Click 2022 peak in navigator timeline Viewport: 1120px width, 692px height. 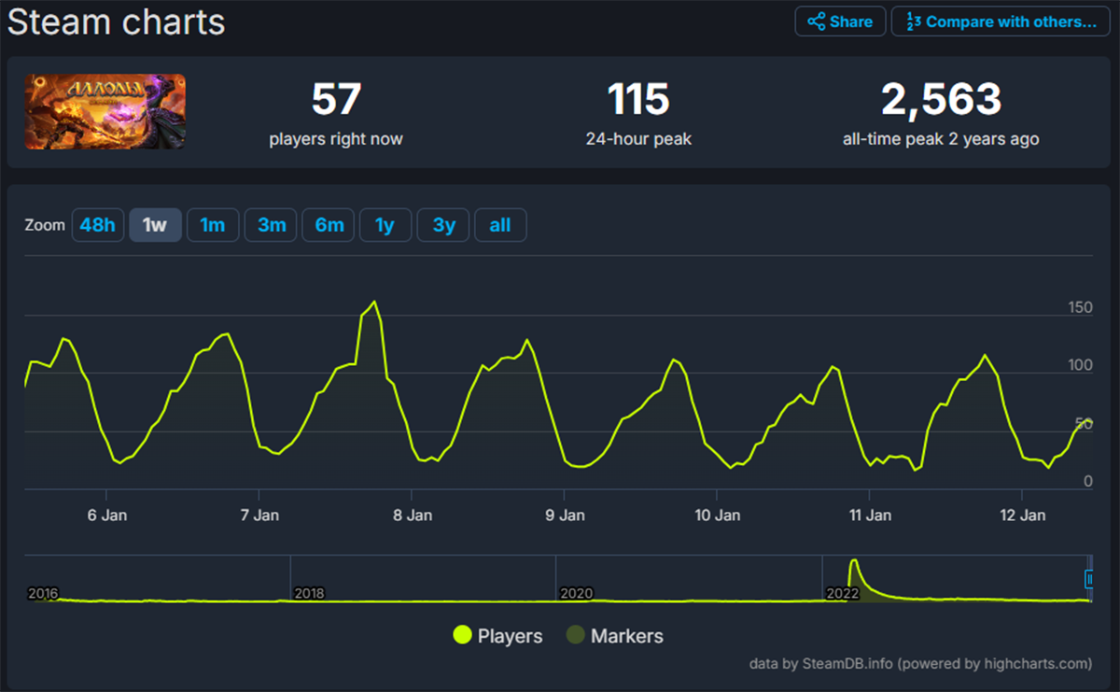[x=853, y=566]
